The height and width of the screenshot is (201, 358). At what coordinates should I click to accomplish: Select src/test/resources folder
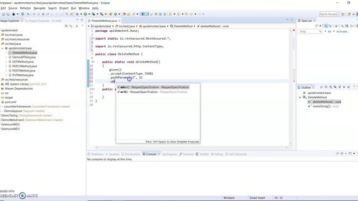click(x=16, y=79)
